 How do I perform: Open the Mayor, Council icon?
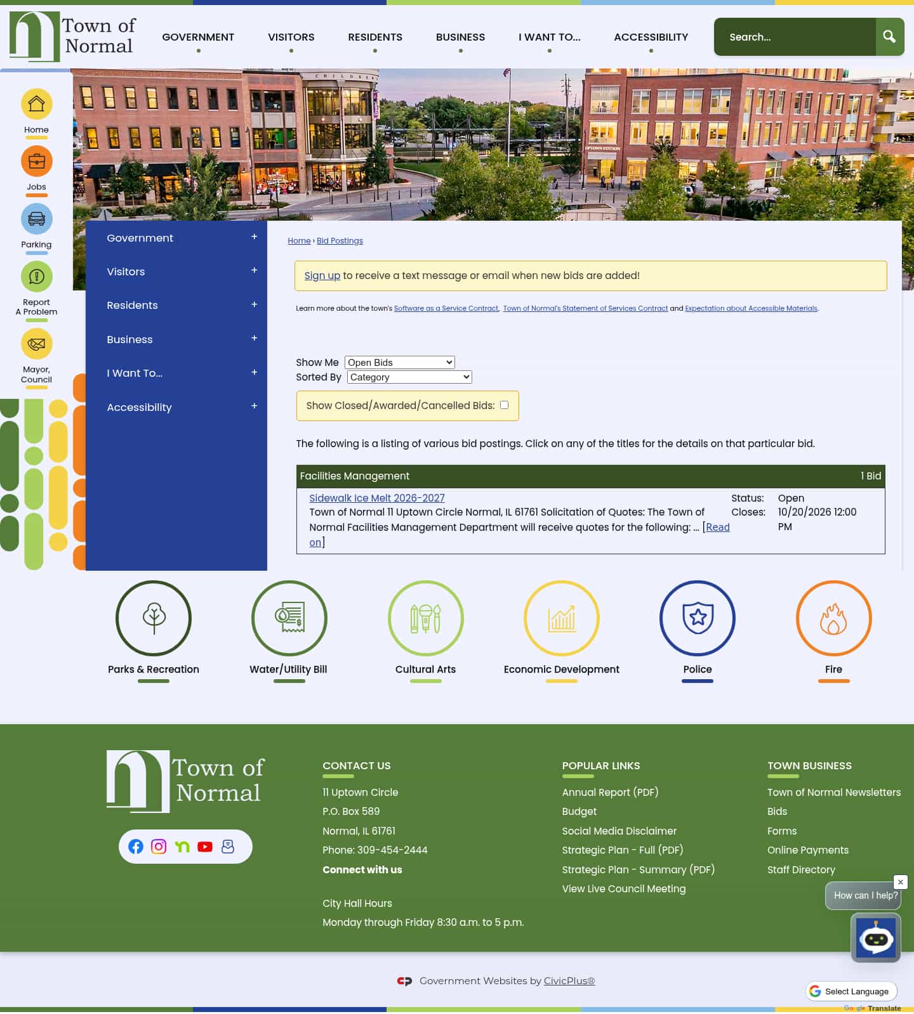(36, 344)
